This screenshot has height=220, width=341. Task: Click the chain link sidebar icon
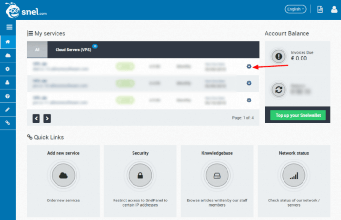pyautogui.click(x=8, y=123)
